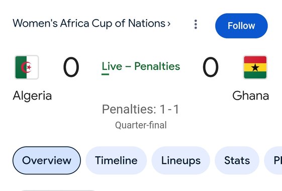The image size is (282, 191).
Task: Click the Quarter-final stage label
Action: click(x=141, y=125)
